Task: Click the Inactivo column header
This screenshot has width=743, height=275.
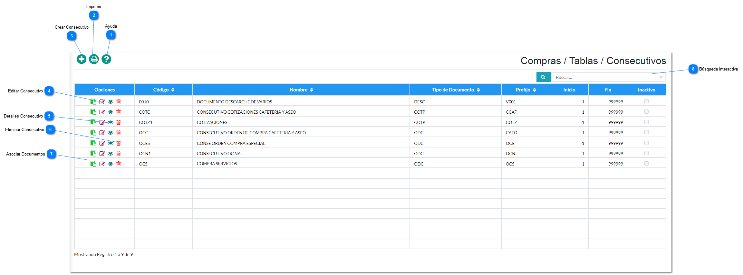Action: pyautogui.click(x=646, y=90)
